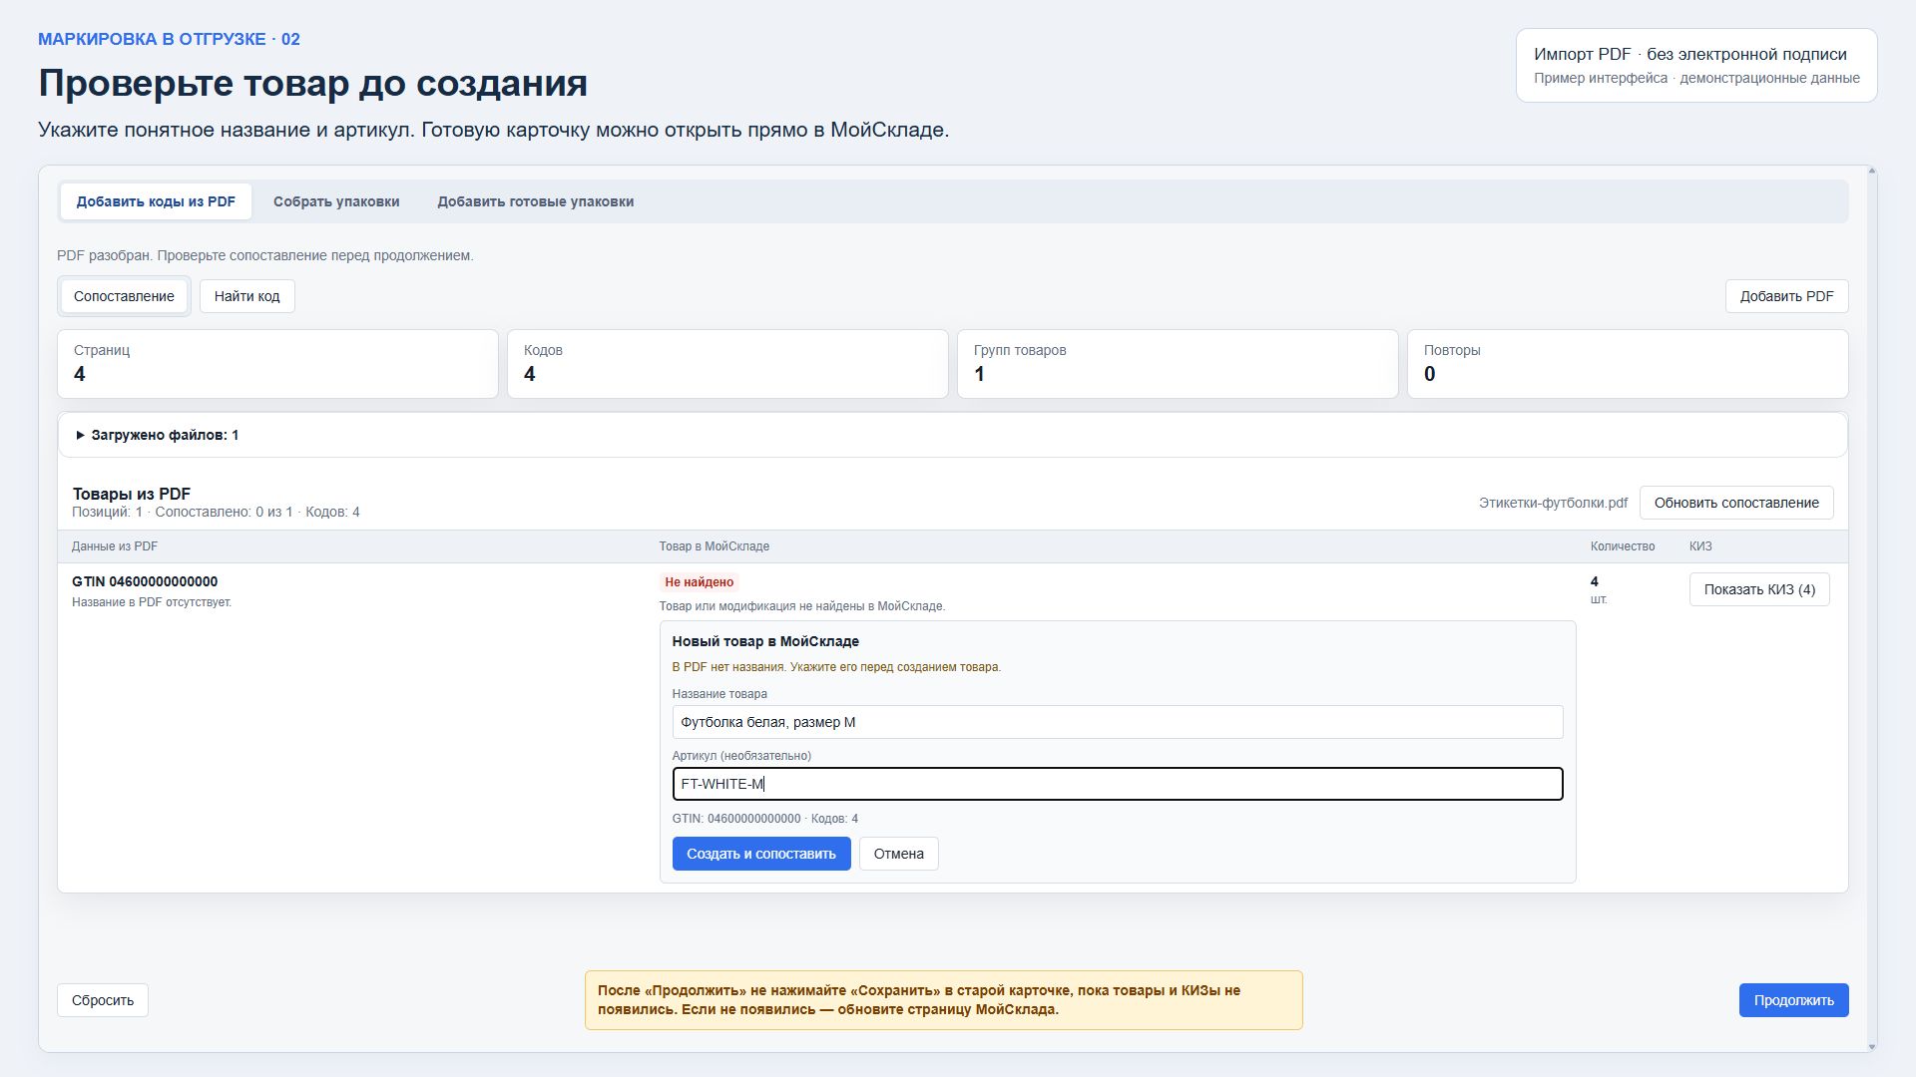Click the 'Сбросить' button
Screen dimensions: 1916x1077
coord(103,1000)
